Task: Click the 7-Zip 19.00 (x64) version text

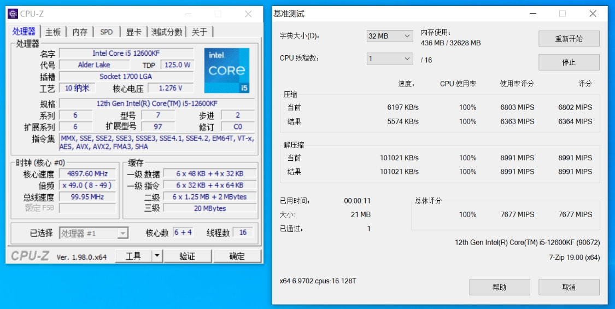Action: coord(574,258)
